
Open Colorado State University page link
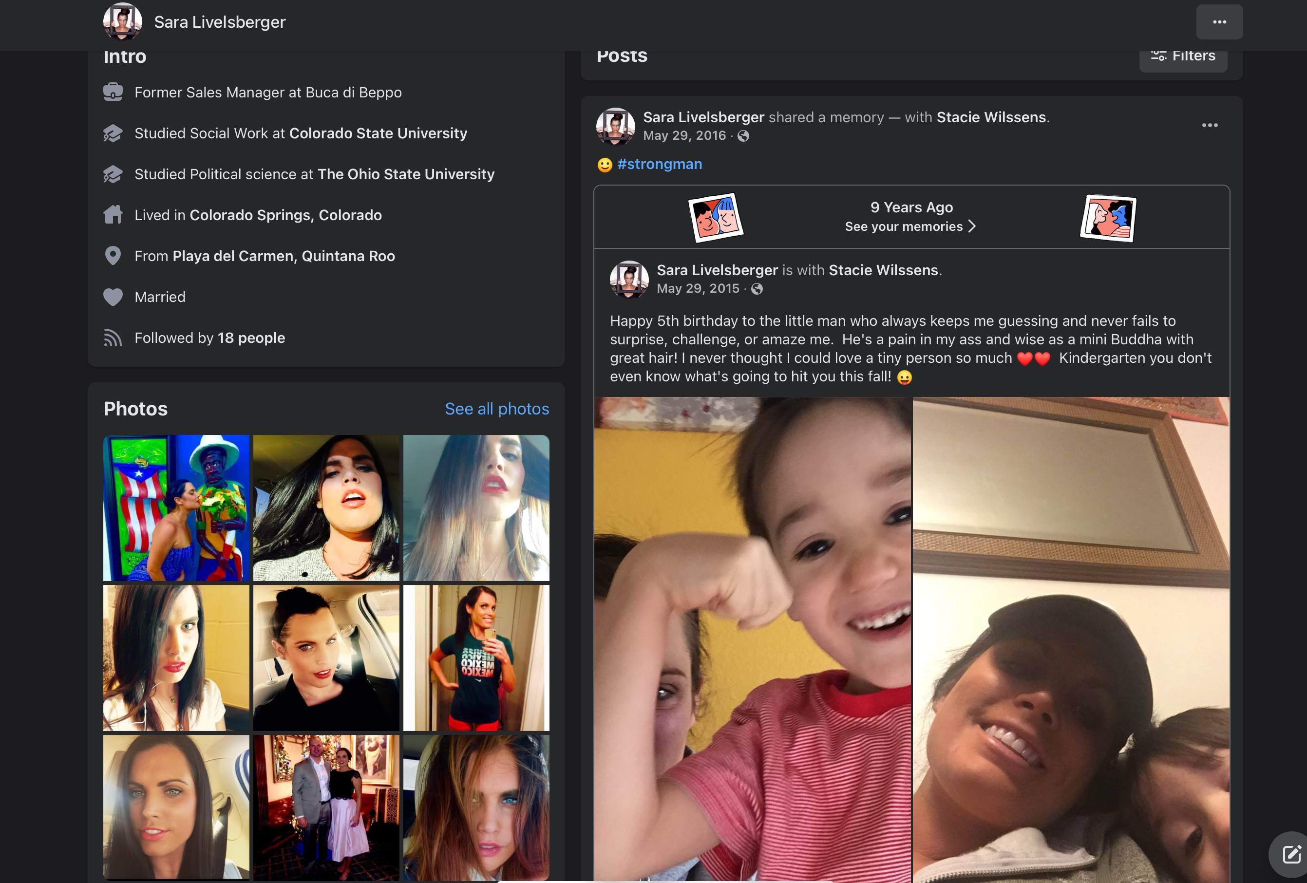378,133
